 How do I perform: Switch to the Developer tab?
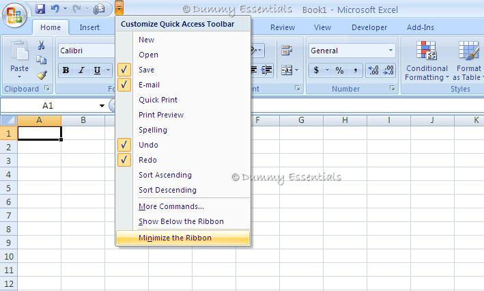coord(369,27)
